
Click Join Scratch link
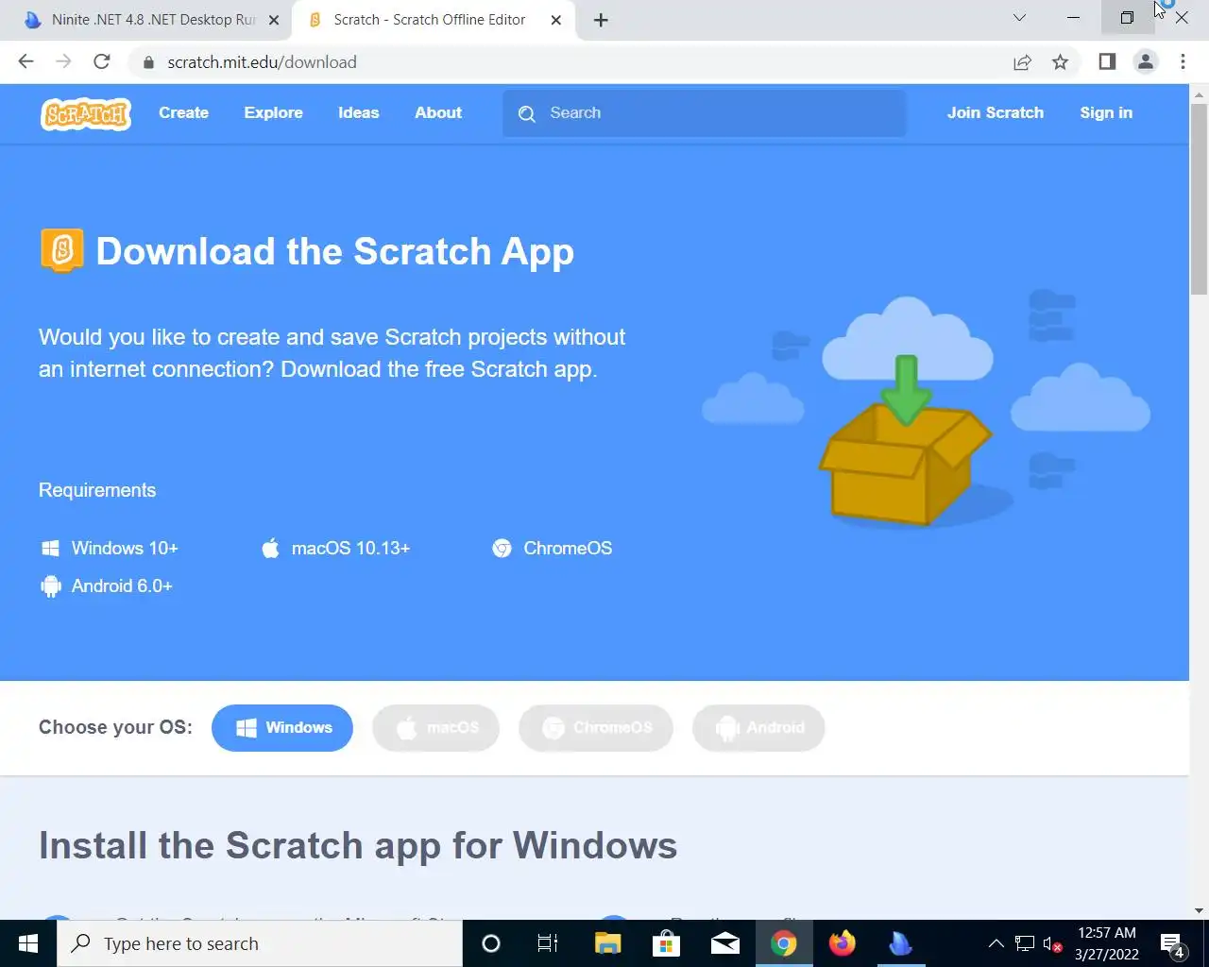click(x=996, y=112)
